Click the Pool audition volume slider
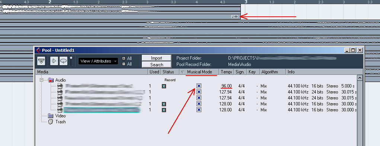The height and width of the screenshot is (146, 380). 71,61
